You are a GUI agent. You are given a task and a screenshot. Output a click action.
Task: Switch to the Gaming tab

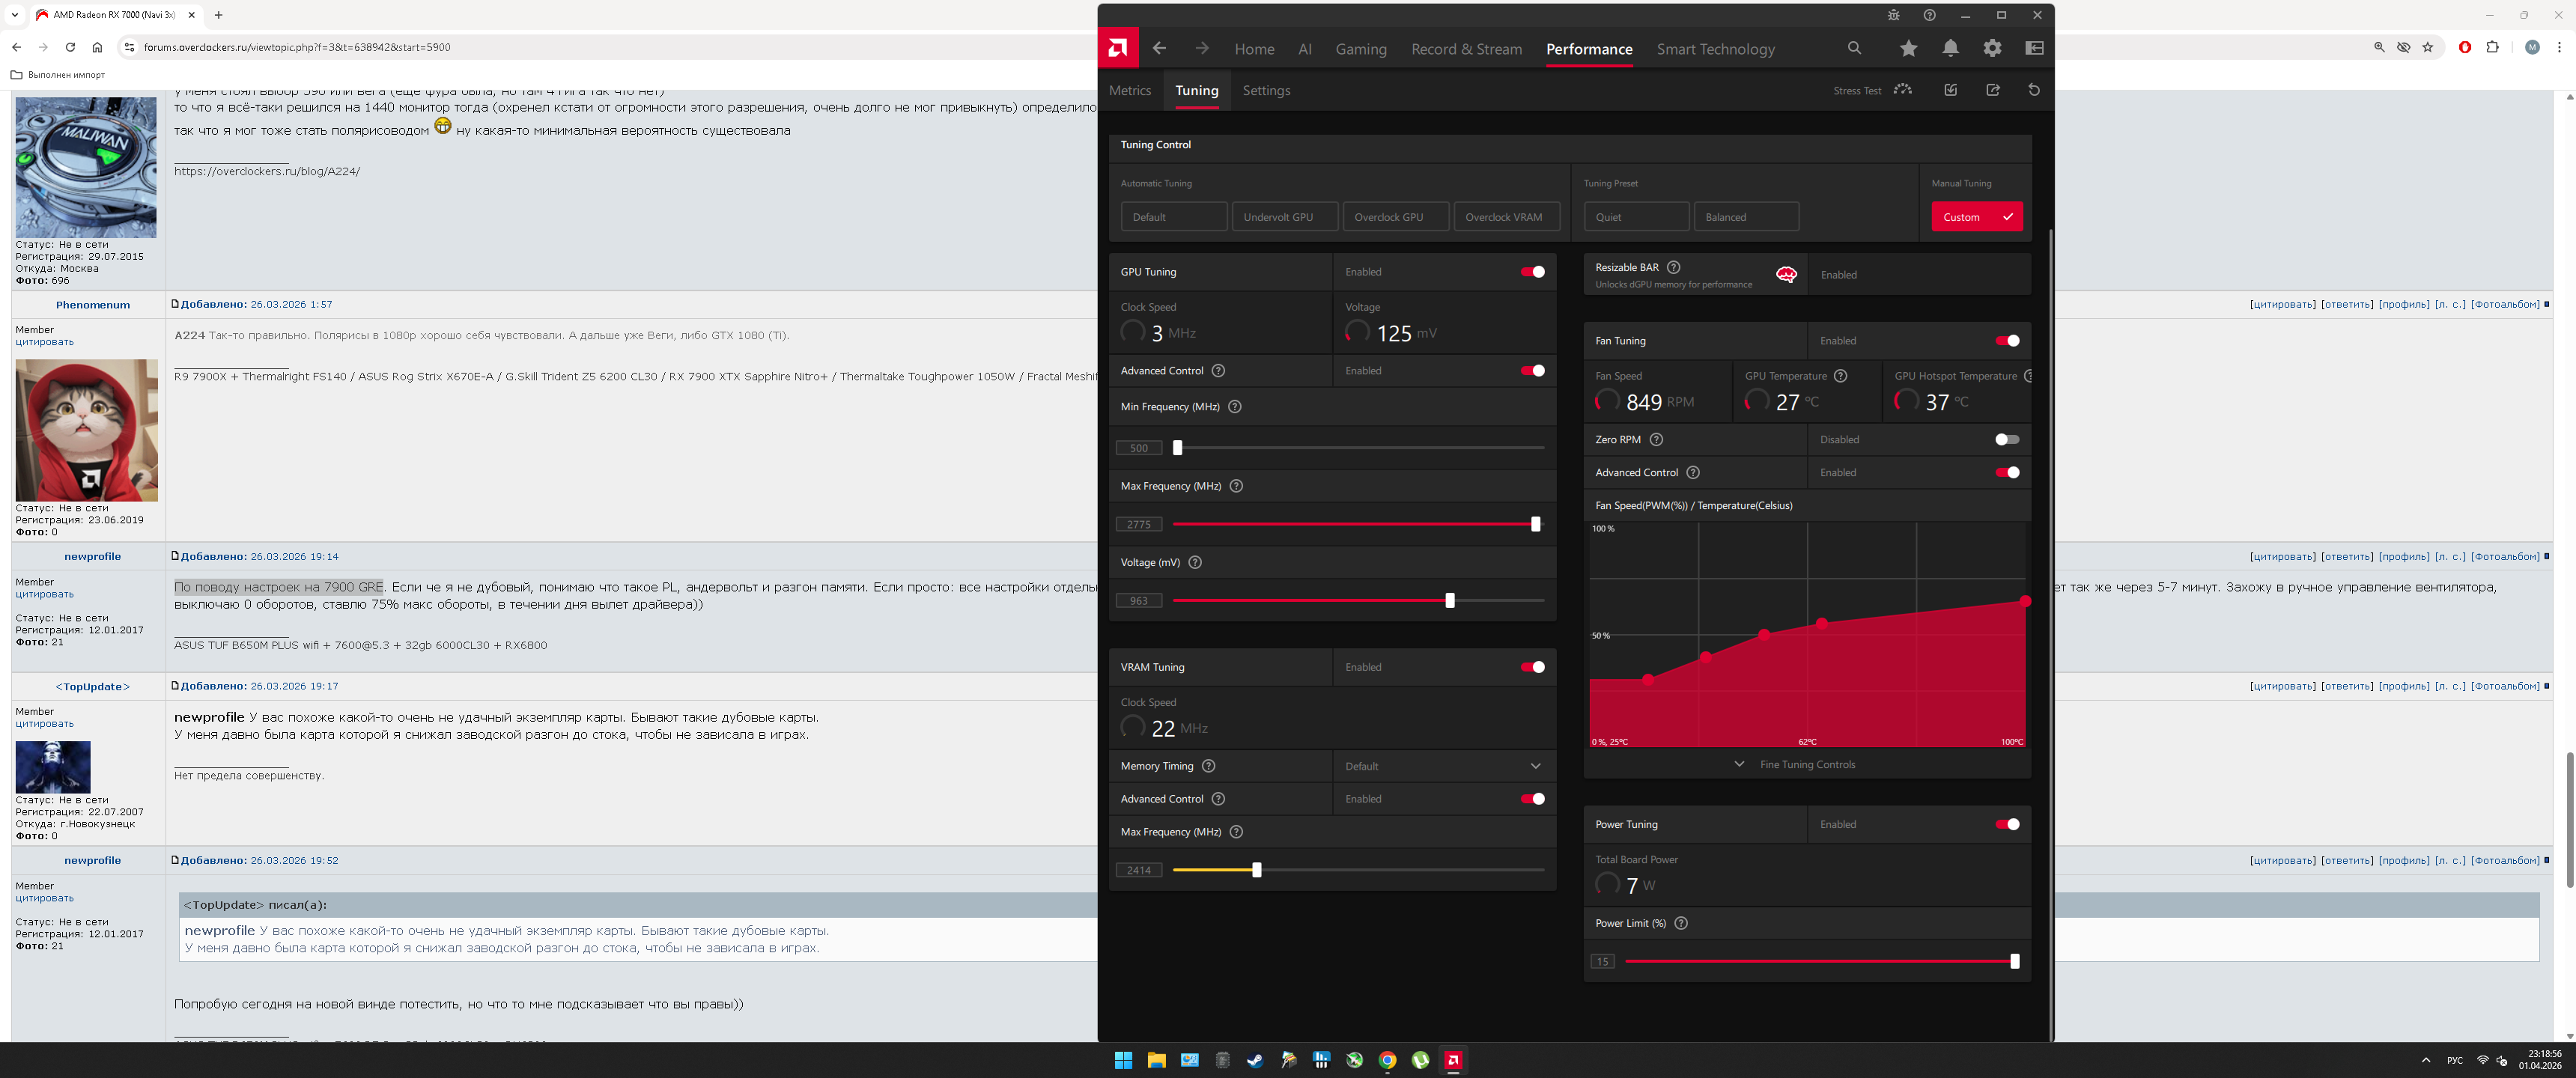[1361, 49]
